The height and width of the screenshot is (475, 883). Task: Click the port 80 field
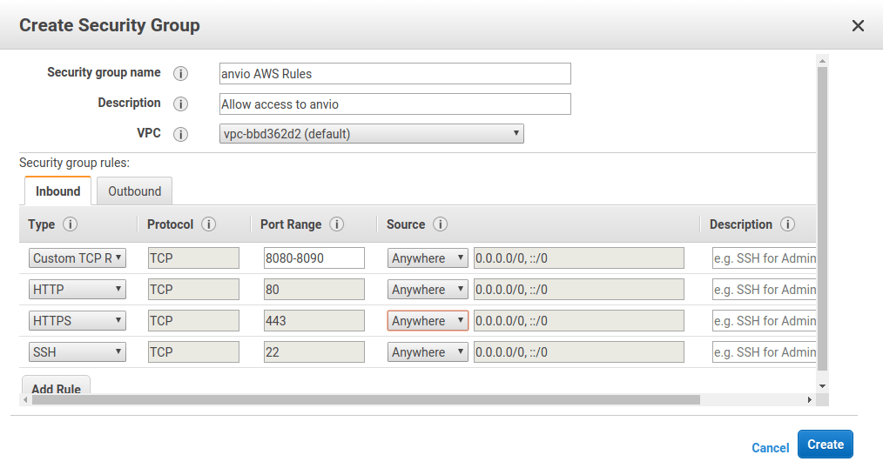coord(313,290)
